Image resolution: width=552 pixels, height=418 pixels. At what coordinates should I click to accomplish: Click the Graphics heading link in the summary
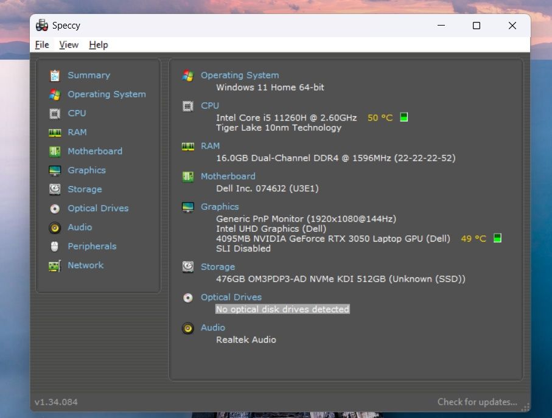point(220,207)
